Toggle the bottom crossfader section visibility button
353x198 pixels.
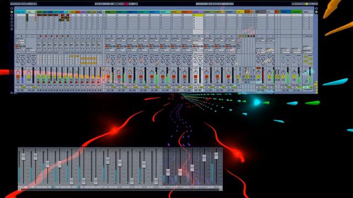pyautogui.click(x=317, y=92)
